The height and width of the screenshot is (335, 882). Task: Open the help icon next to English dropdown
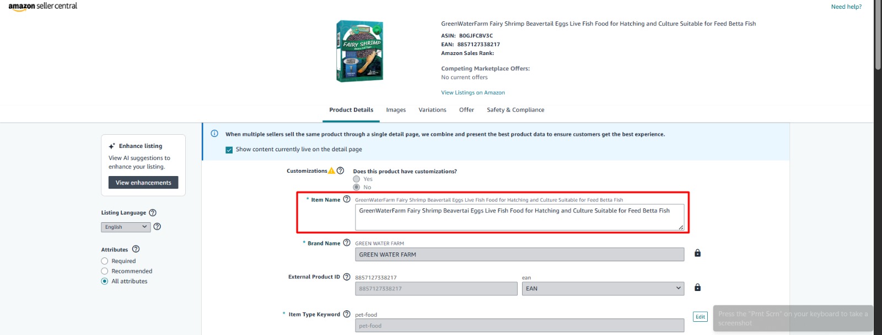pyautogui.click(x=157, y=227)
